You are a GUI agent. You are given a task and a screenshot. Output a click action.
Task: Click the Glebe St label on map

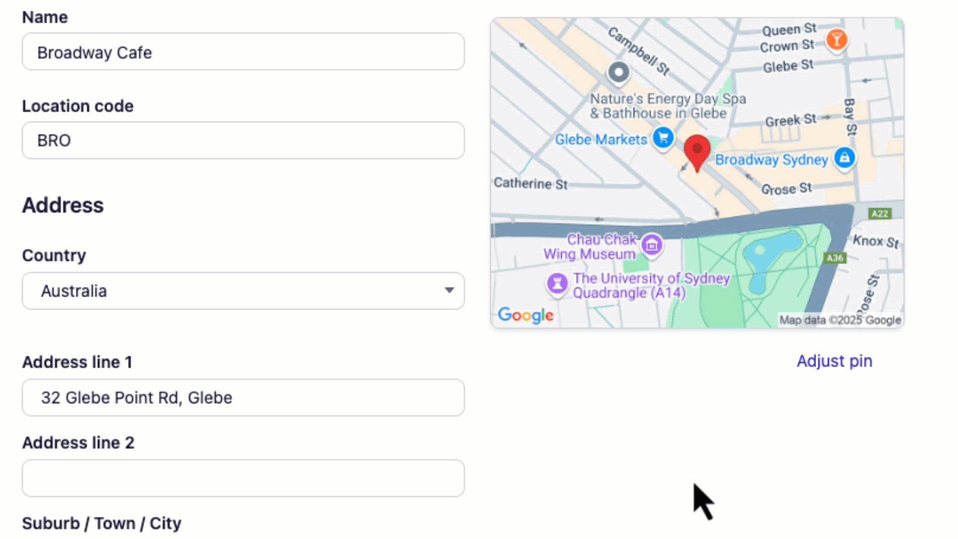tap(788, 65)
